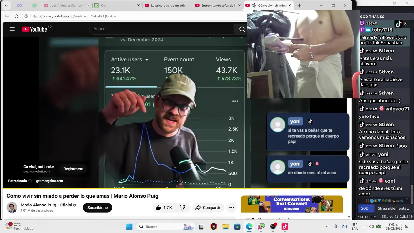414x233 pixels.
Task: Click the yoni overlay message about bañar
Action: click(x=308, y=132)
